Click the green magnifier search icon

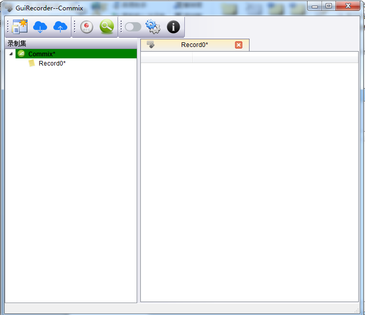pyautogui.click(x=107, y=26)
